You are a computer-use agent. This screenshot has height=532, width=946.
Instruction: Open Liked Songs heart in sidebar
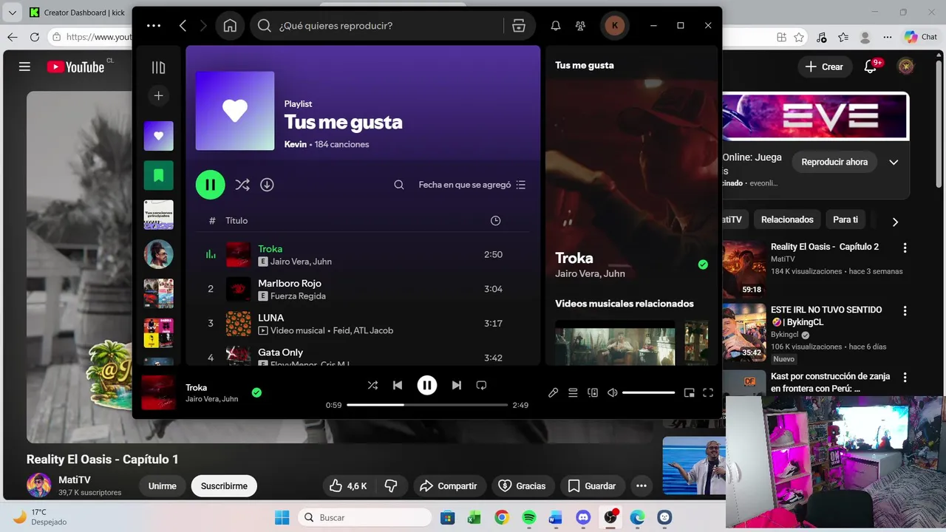158,136
